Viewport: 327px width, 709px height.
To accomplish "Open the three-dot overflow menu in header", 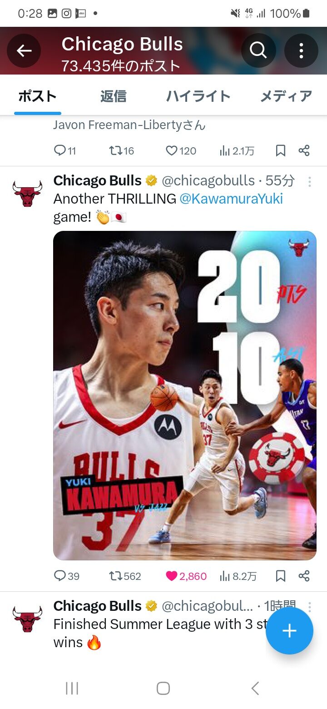I will click(301, 50).
